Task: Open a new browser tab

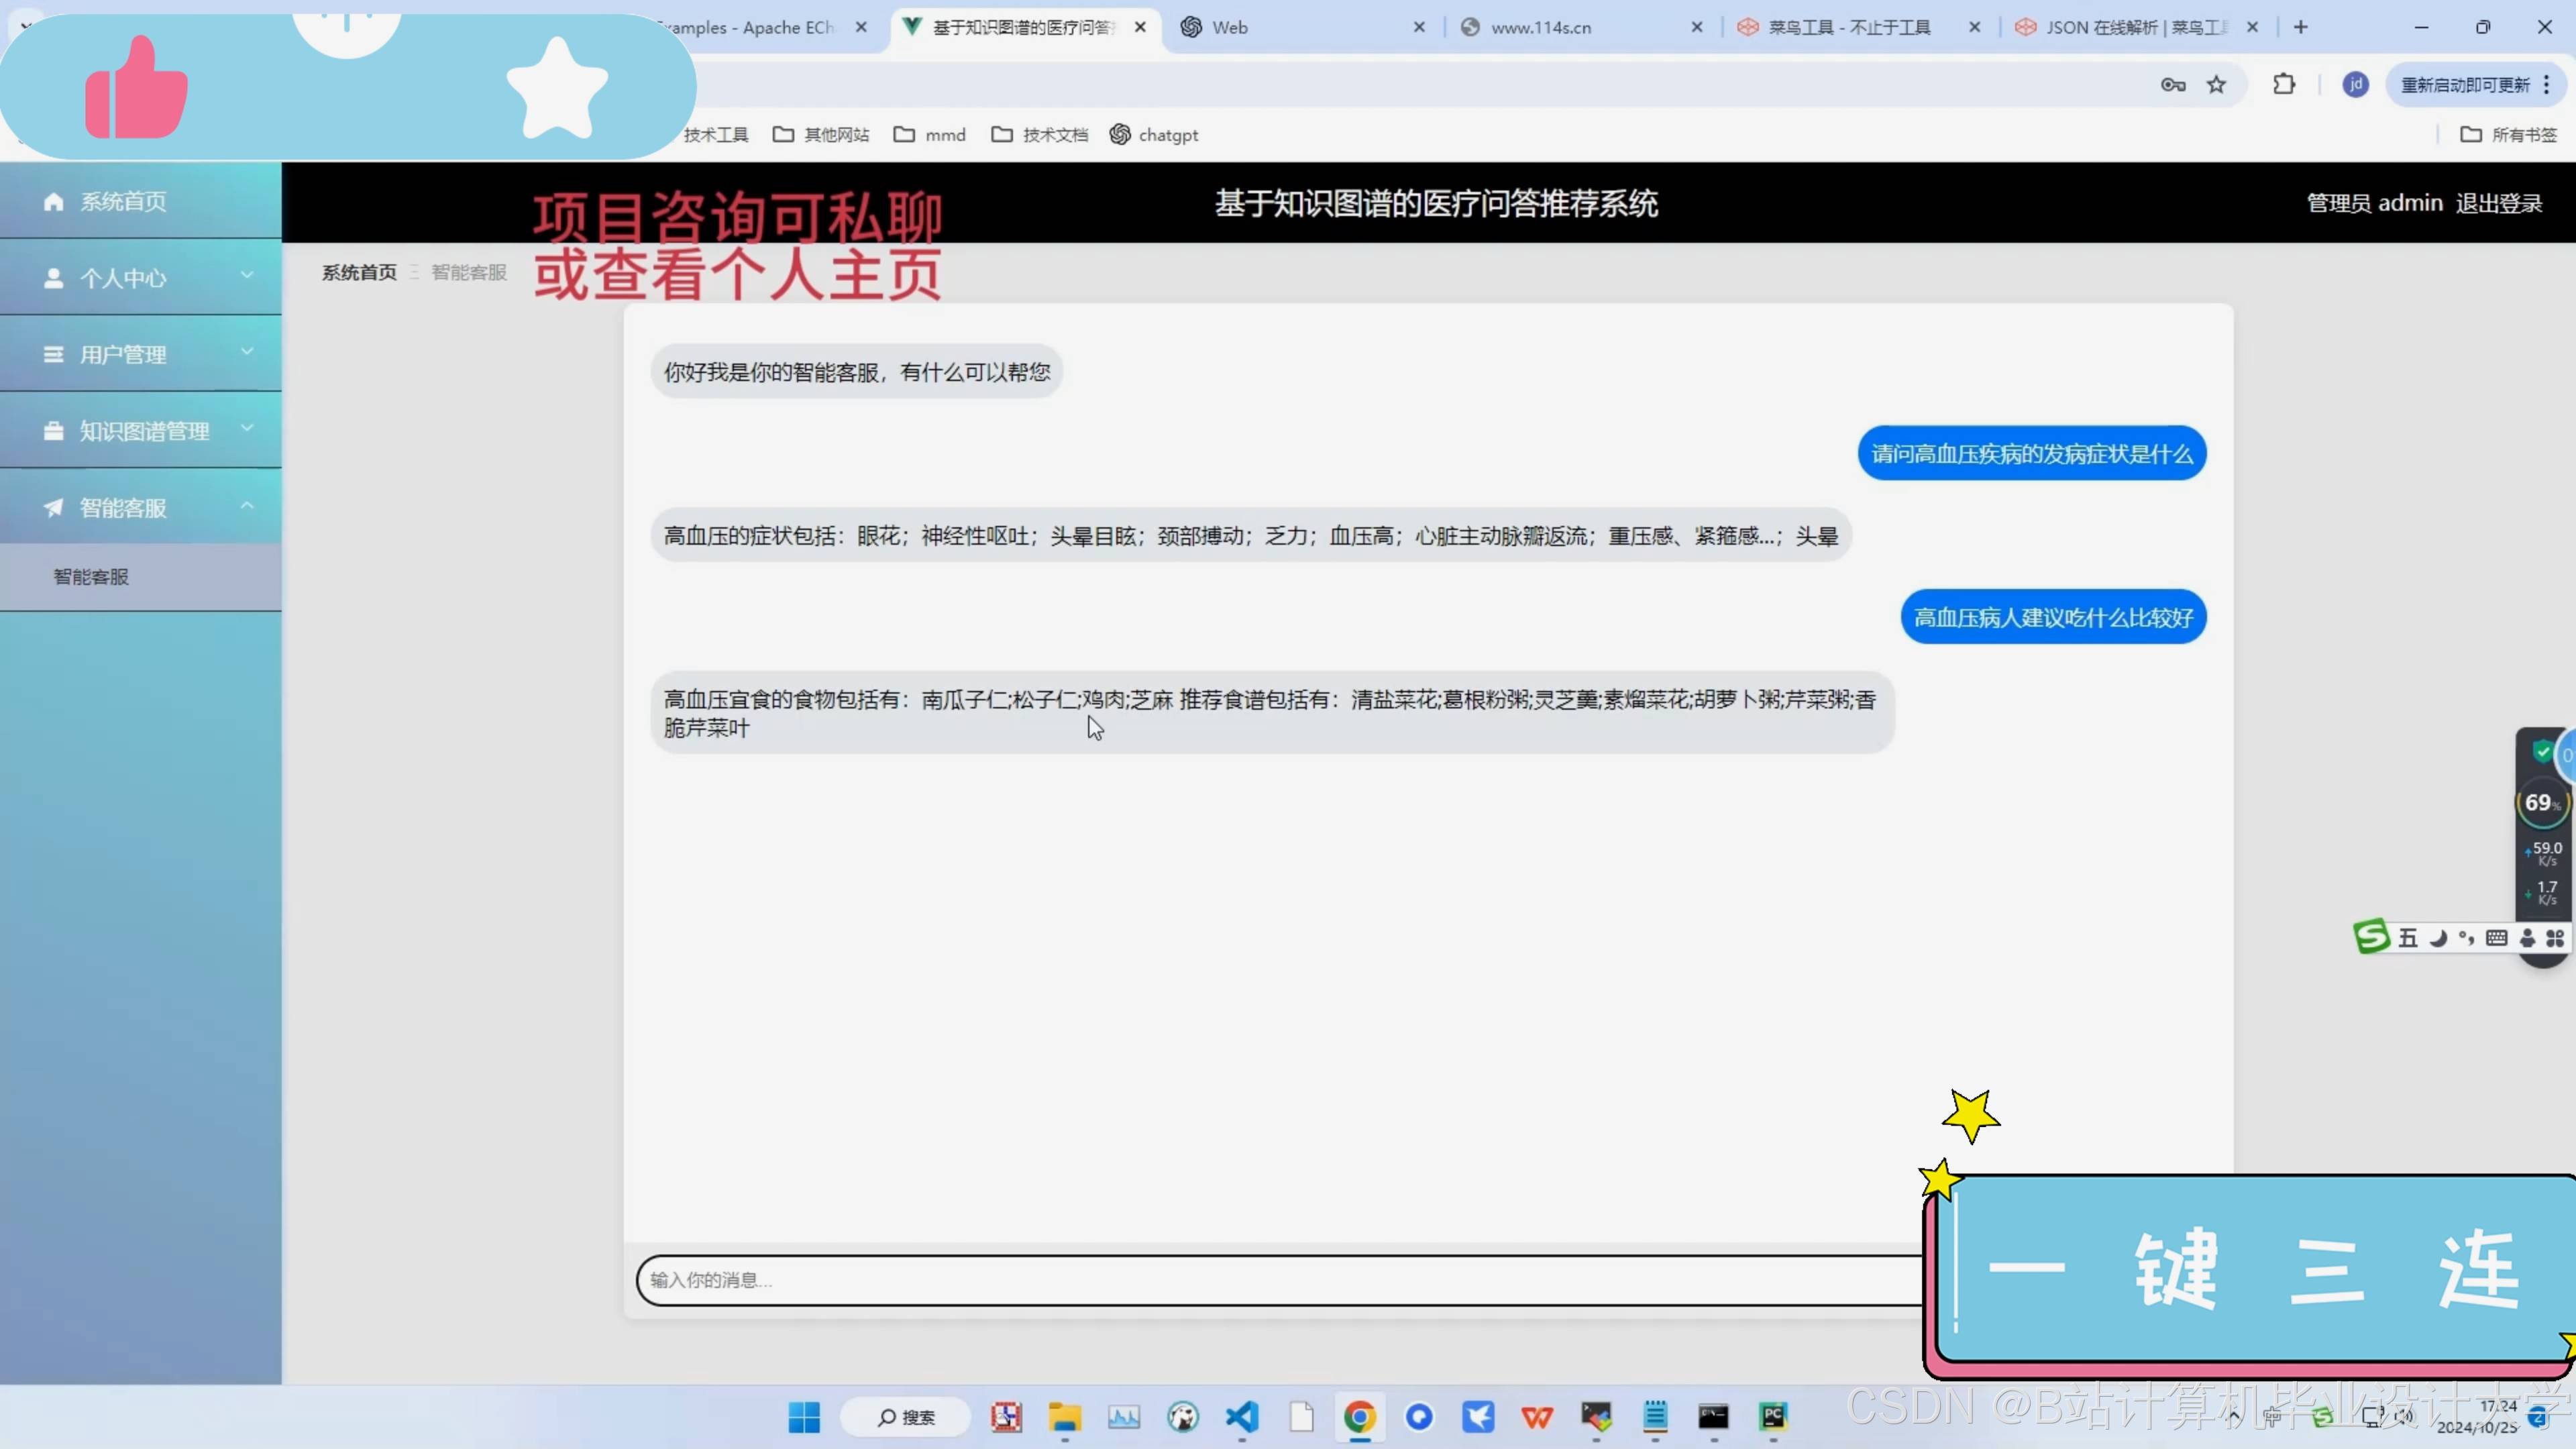Action: [2301, 27]
